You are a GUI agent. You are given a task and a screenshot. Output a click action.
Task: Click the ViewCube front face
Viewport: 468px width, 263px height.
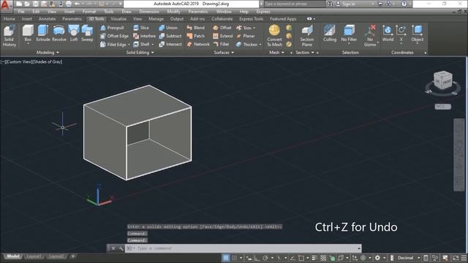[447, 81]
